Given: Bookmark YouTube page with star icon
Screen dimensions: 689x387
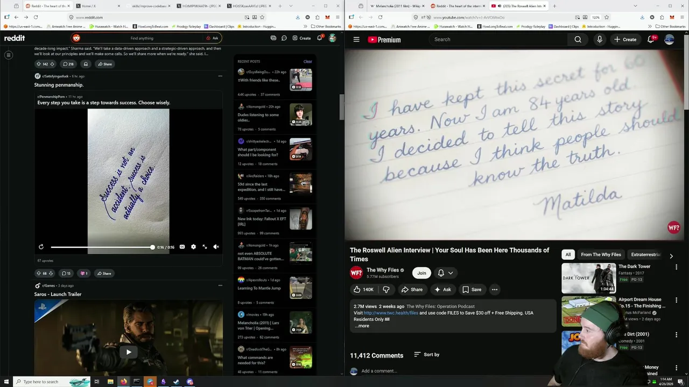Looking at the screenshot, I should click(607, 17).
